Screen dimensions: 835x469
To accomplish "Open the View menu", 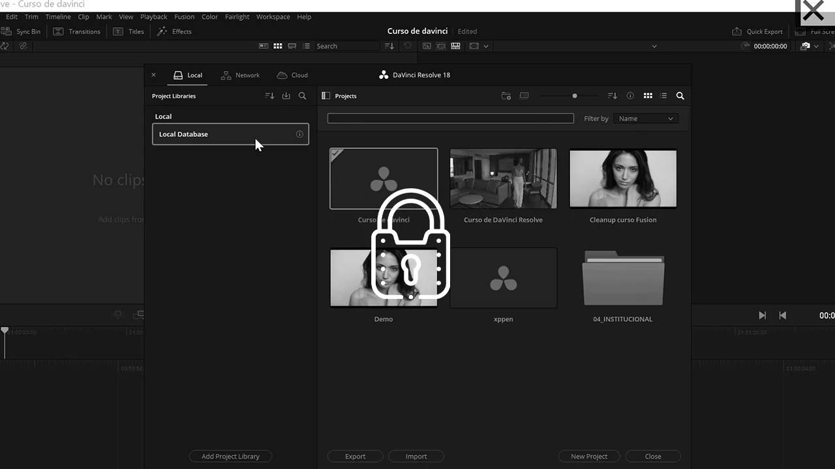I will click(126, 17).
